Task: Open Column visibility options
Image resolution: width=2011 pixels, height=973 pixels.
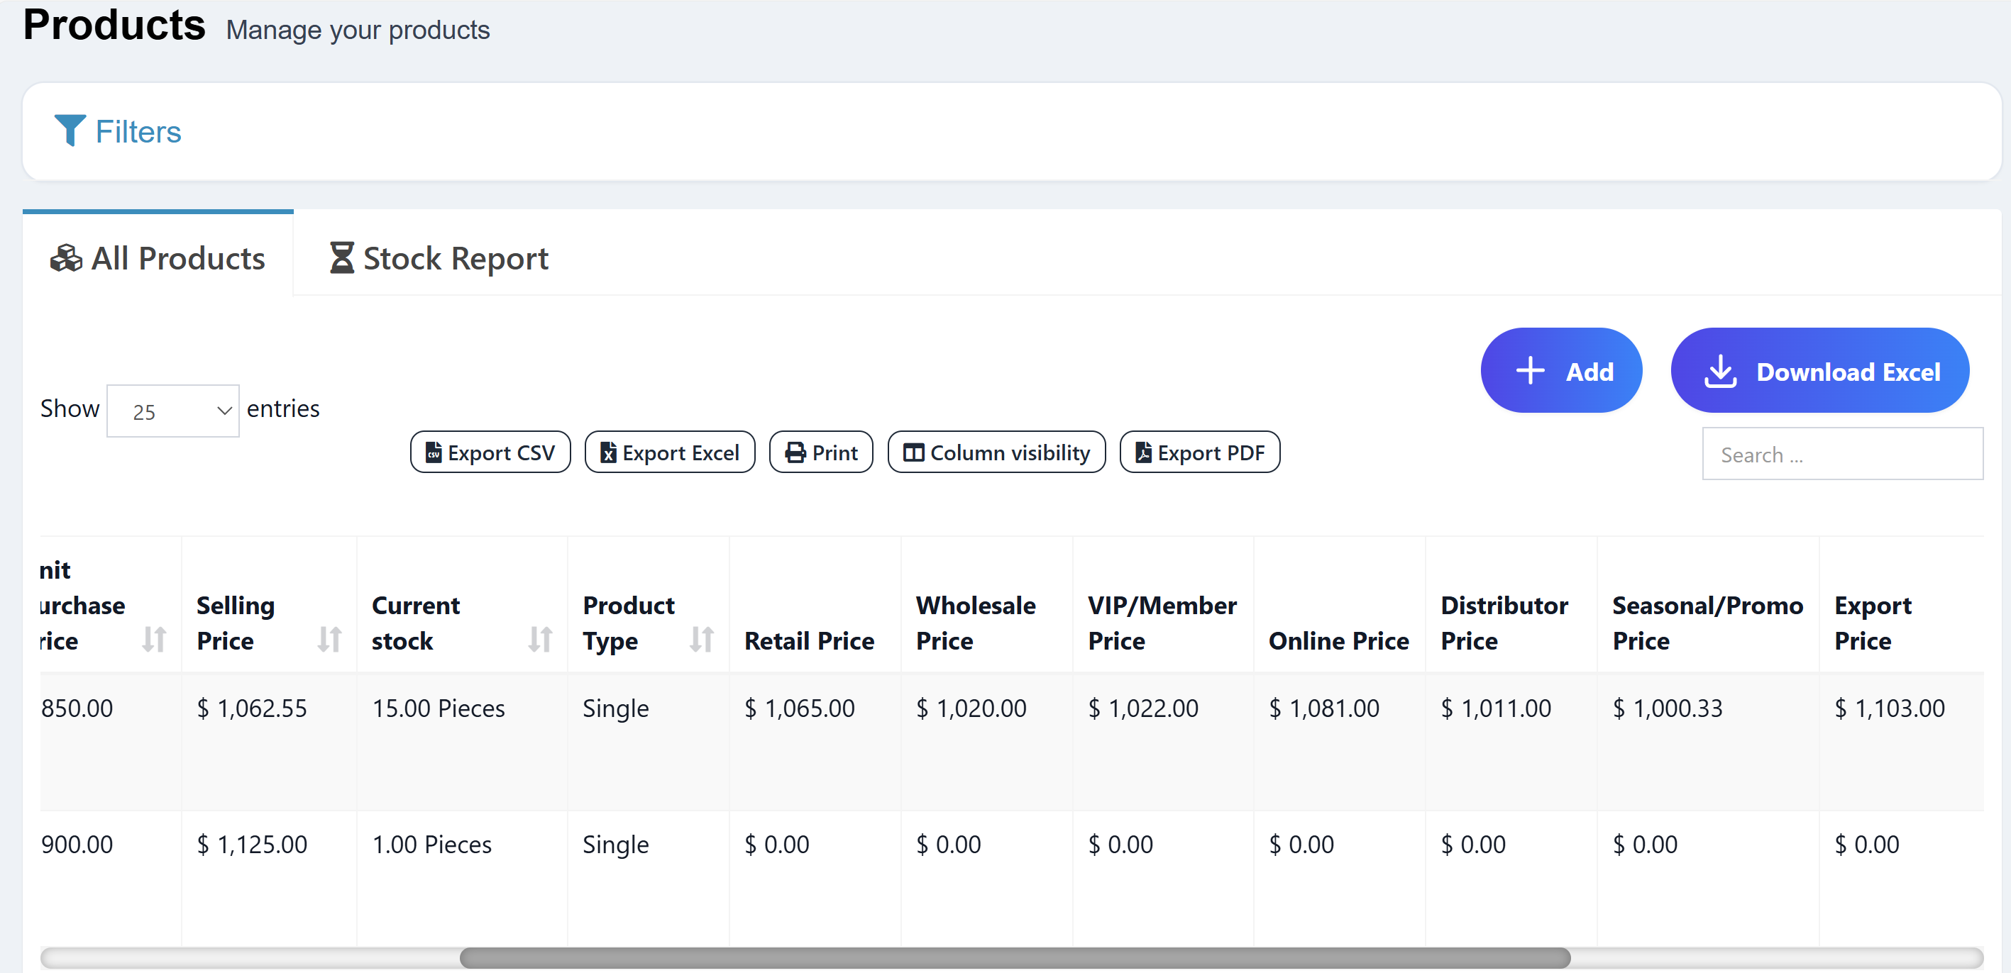Action: coord(996,452)
